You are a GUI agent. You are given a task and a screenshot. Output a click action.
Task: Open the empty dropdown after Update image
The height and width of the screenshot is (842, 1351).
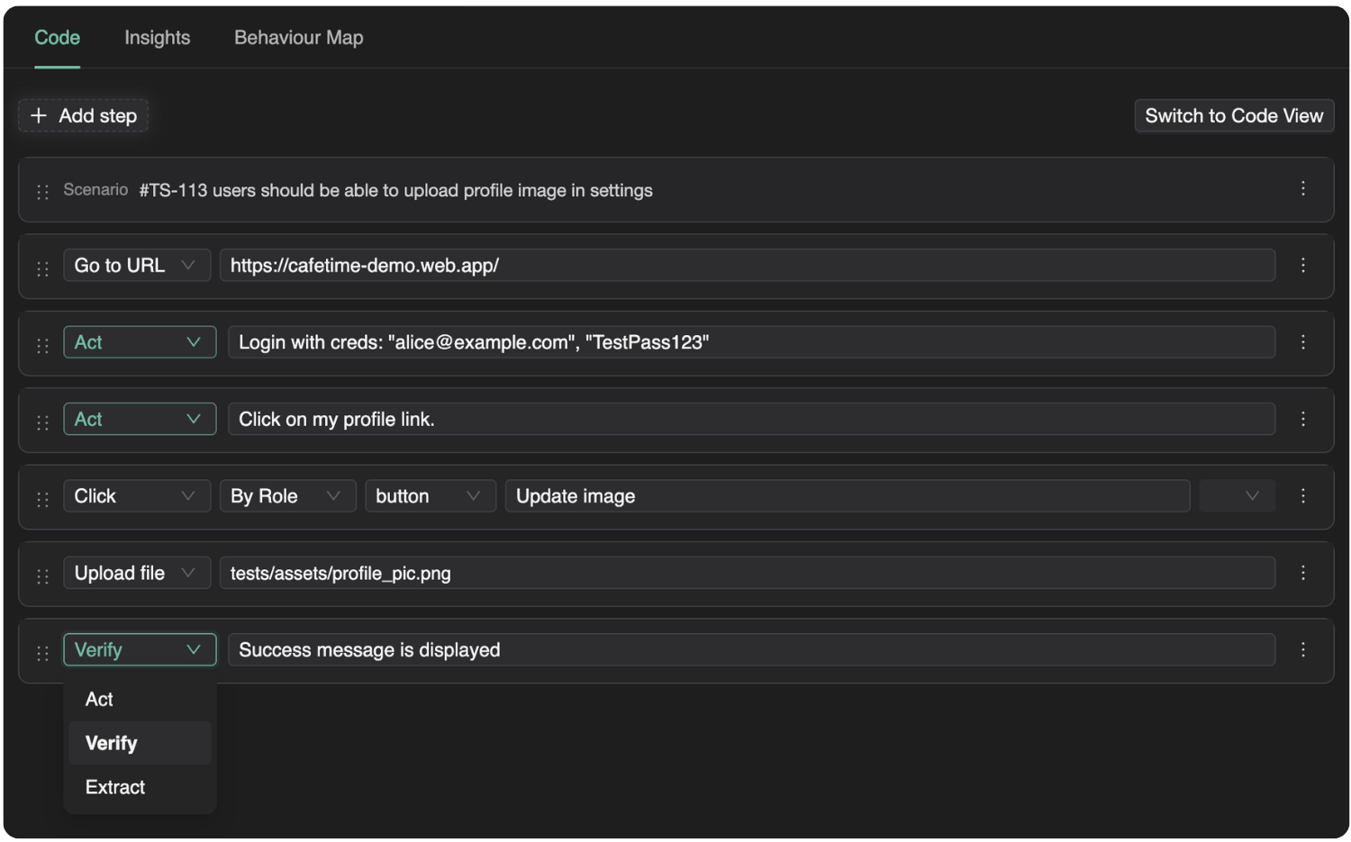(1237, 495)
